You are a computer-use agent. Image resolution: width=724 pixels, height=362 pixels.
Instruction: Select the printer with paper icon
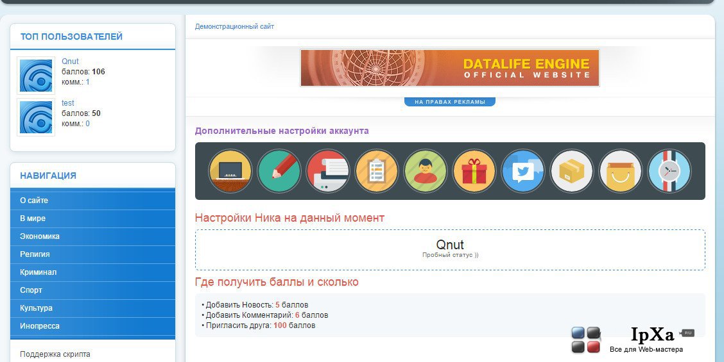point(328,171)
